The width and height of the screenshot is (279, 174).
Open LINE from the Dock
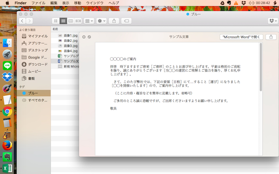pyautogui.click(x=7, y=66)
